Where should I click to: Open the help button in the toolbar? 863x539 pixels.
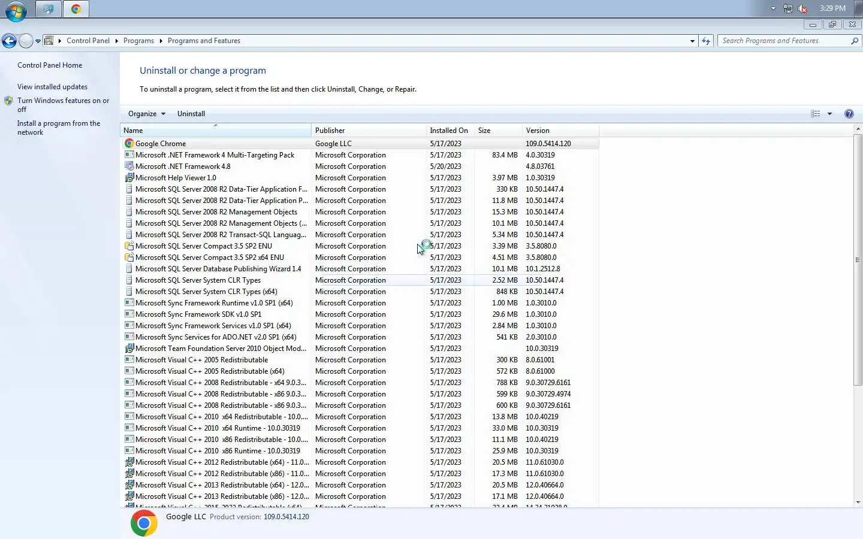pos(849,114)
